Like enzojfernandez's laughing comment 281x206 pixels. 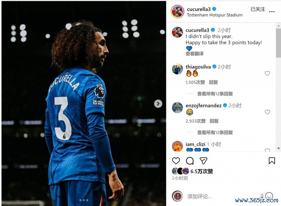coord(267,112)
